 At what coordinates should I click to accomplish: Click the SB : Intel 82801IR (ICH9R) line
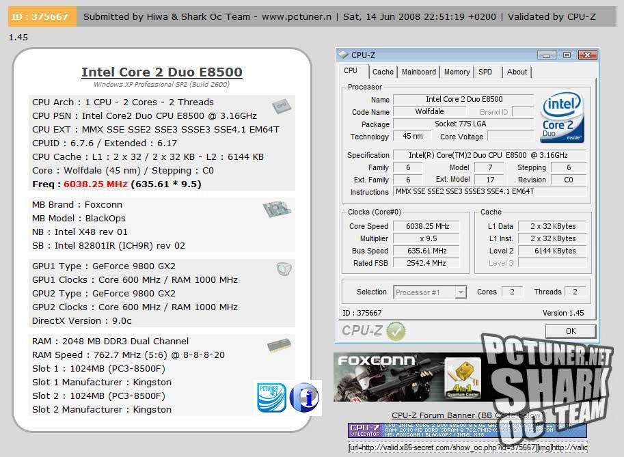[x=109, y=246]
